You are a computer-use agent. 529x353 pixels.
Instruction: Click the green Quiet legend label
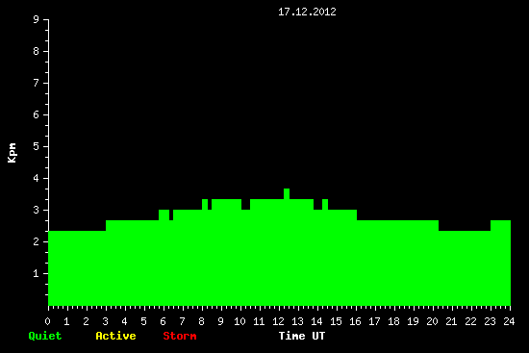[x=45, y=336]
